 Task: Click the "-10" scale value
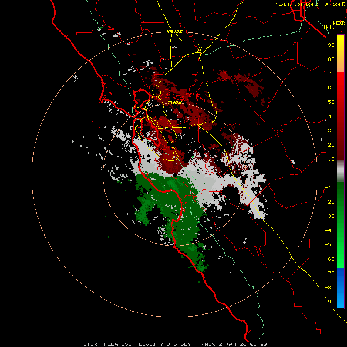click(x=330, y=188)
